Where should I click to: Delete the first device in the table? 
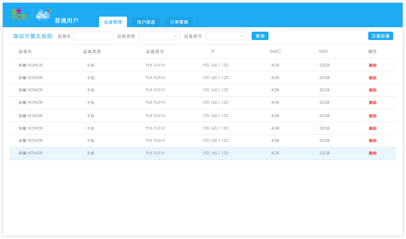373,65
